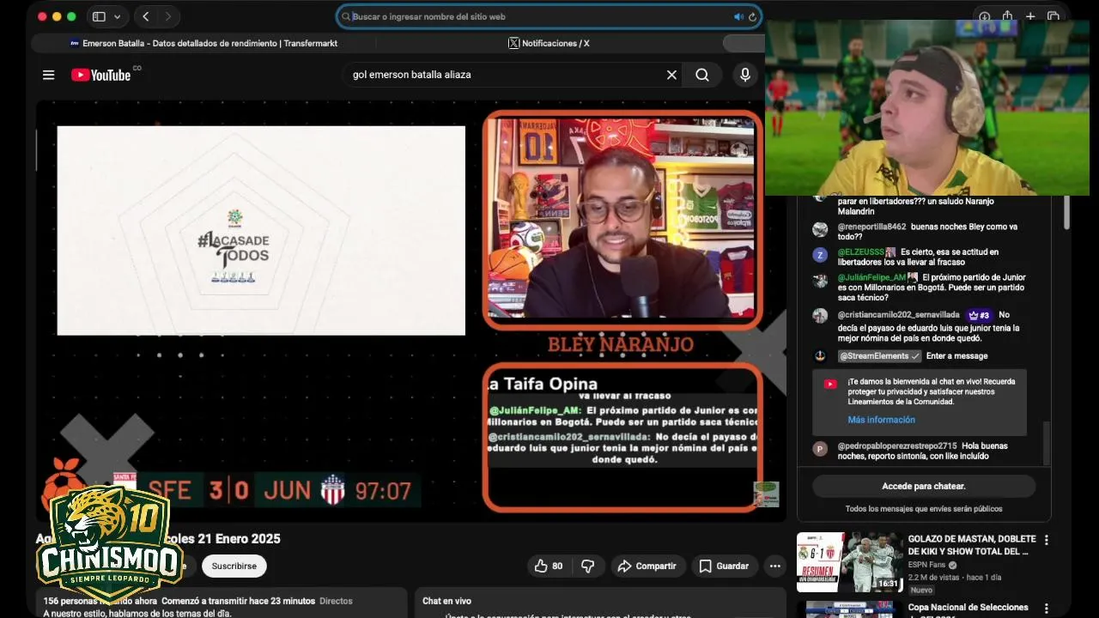This screenshot has width=1099, height=618.
Task: Dislike the live stream
Action: tap(588, 566)
